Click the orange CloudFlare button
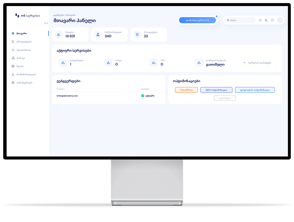Viewport: 294px width, 222px height. [x=186, y=90]
